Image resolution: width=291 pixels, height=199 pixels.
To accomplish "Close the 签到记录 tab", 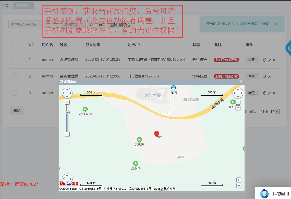I will (32, 4).
